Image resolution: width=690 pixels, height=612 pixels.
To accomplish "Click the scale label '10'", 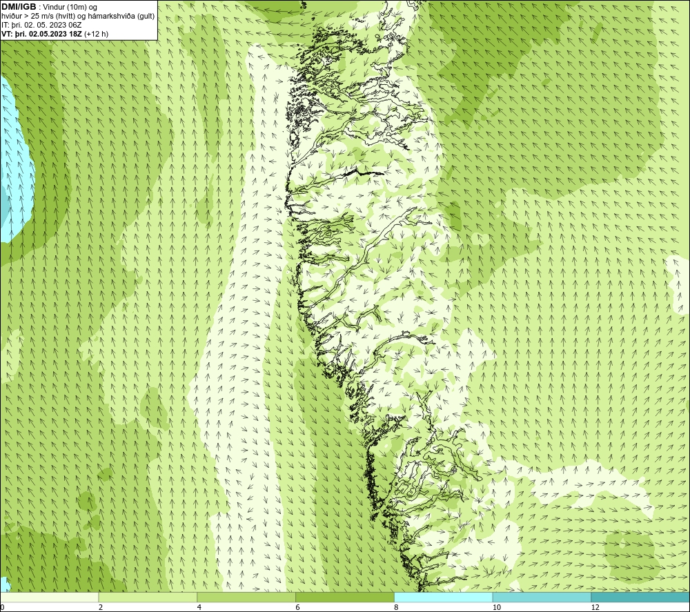I will [496, 608].
